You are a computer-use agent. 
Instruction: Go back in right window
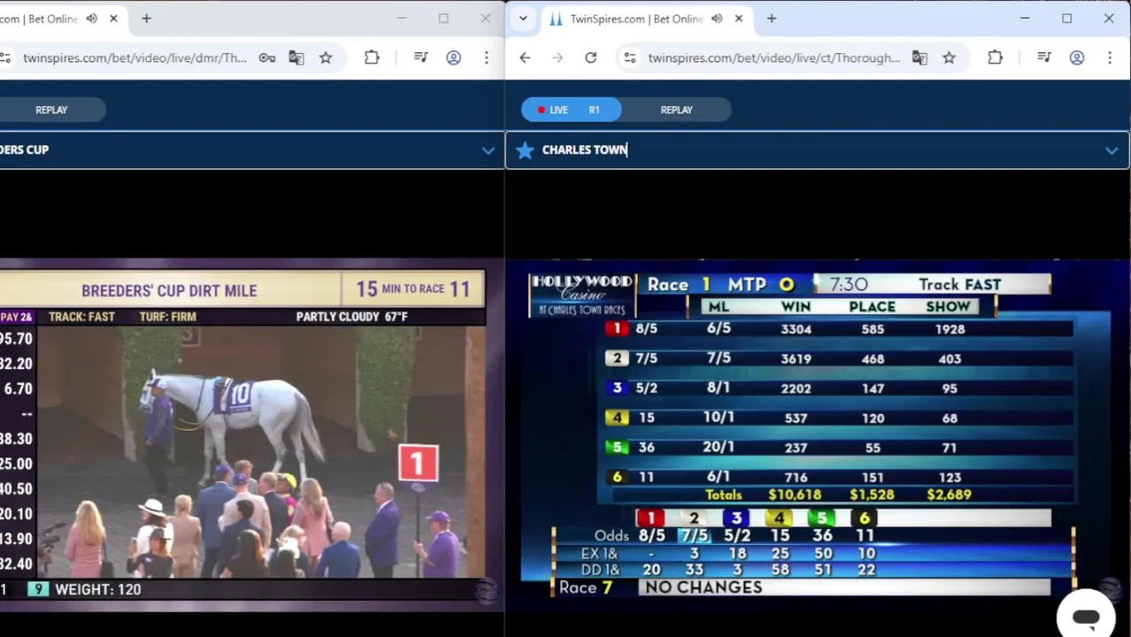pyautogui.click(x=525, y=58)
